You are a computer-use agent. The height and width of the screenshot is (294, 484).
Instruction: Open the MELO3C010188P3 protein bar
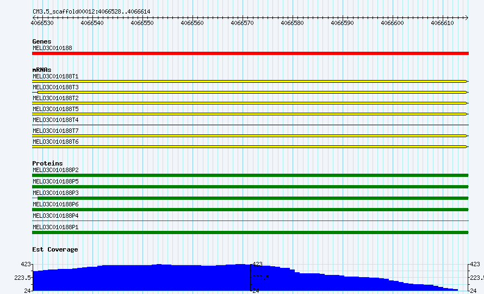pos(250,198)
